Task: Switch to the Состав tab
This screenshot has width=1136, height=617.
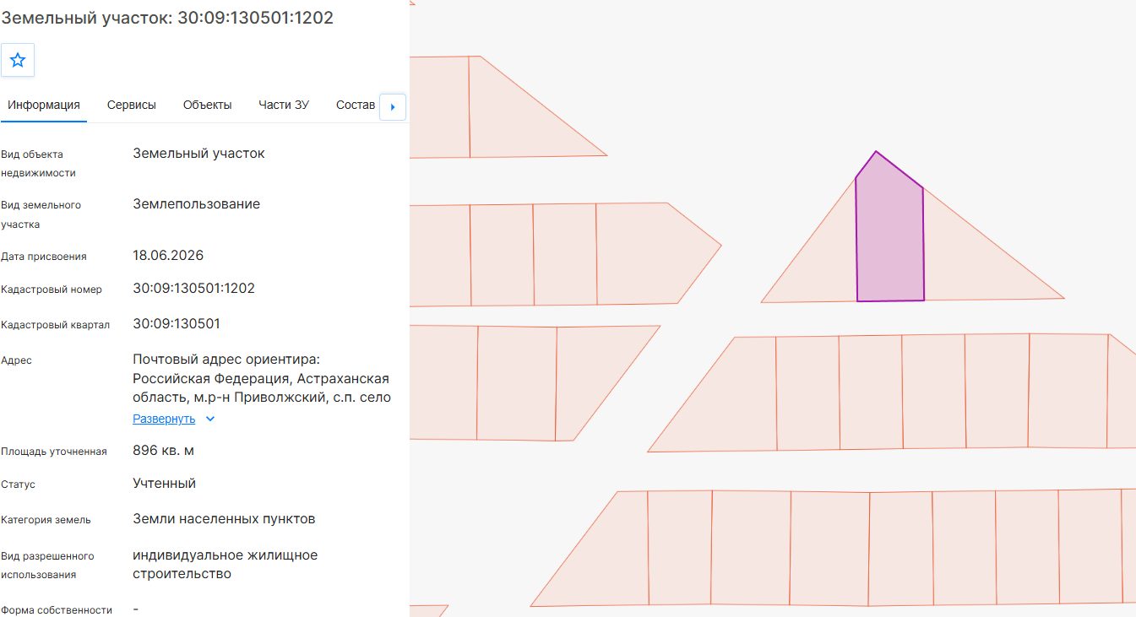Action: (x=356, y=105)
